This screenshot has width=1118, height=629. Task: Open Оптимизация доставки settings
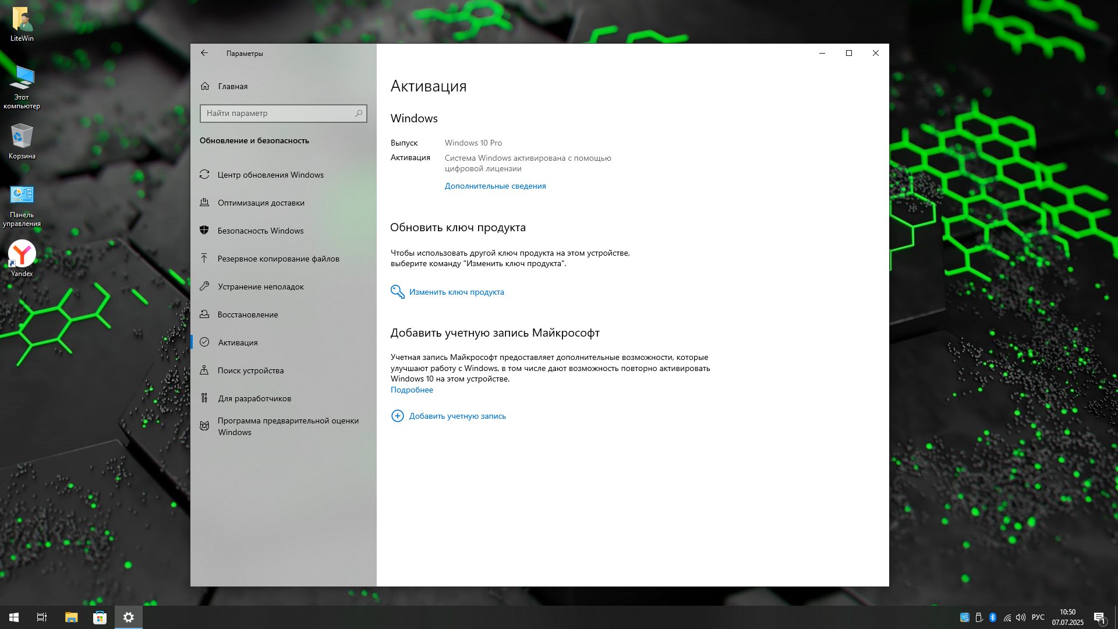tap(261, 203)
